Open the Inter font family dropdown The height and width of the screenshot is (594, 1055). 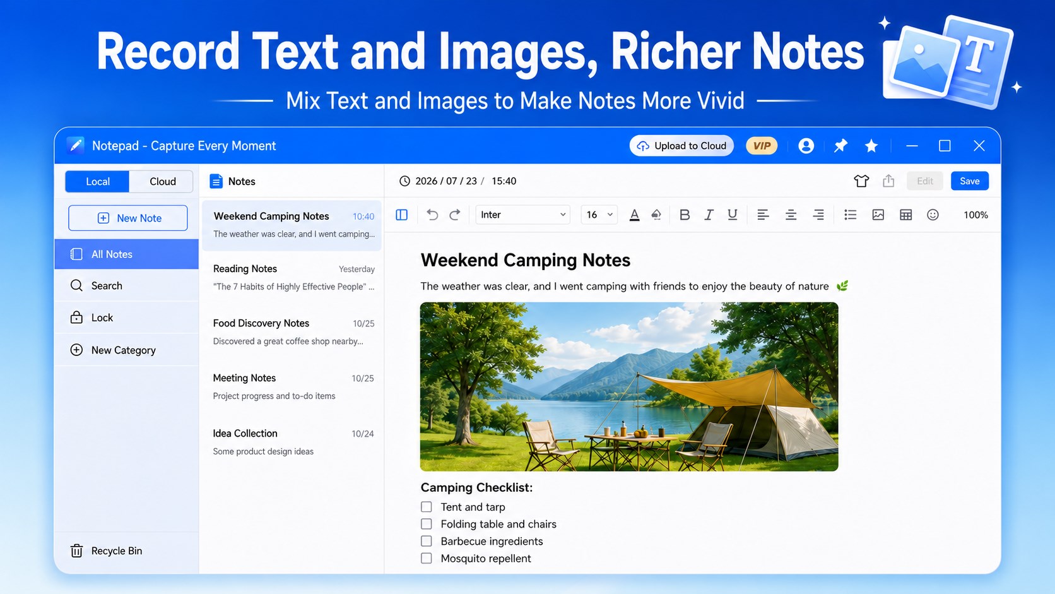(x=522, y=215)
